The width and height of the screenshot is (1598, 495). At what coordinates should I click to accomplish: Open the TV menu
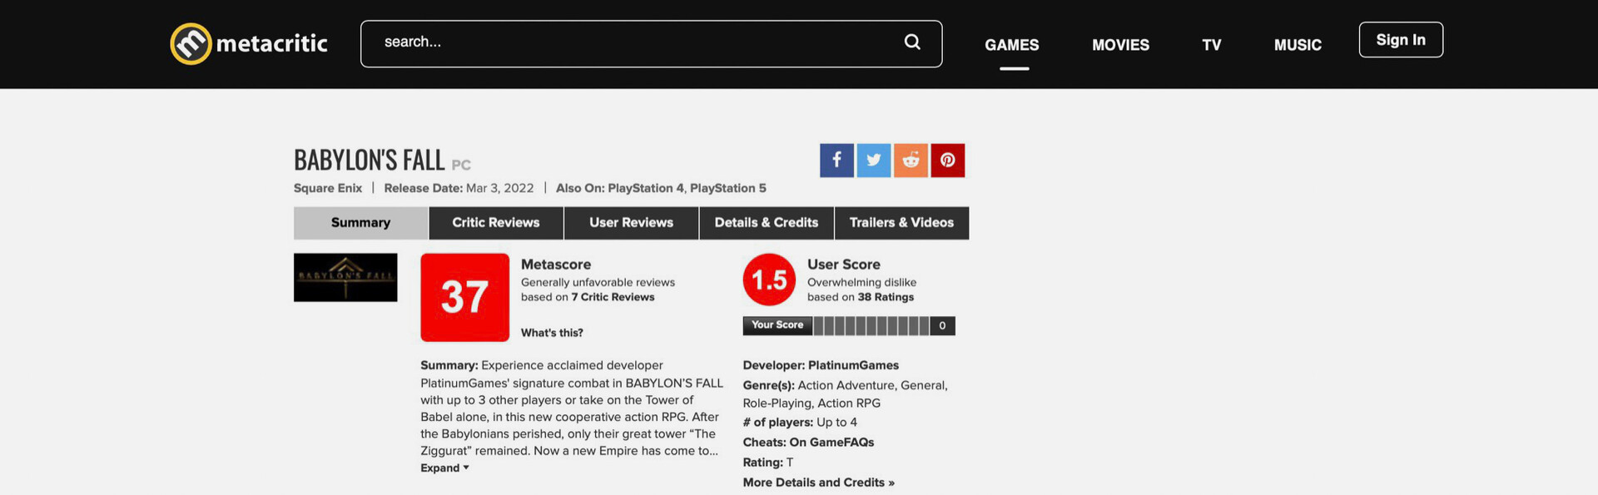point(1212,45)
